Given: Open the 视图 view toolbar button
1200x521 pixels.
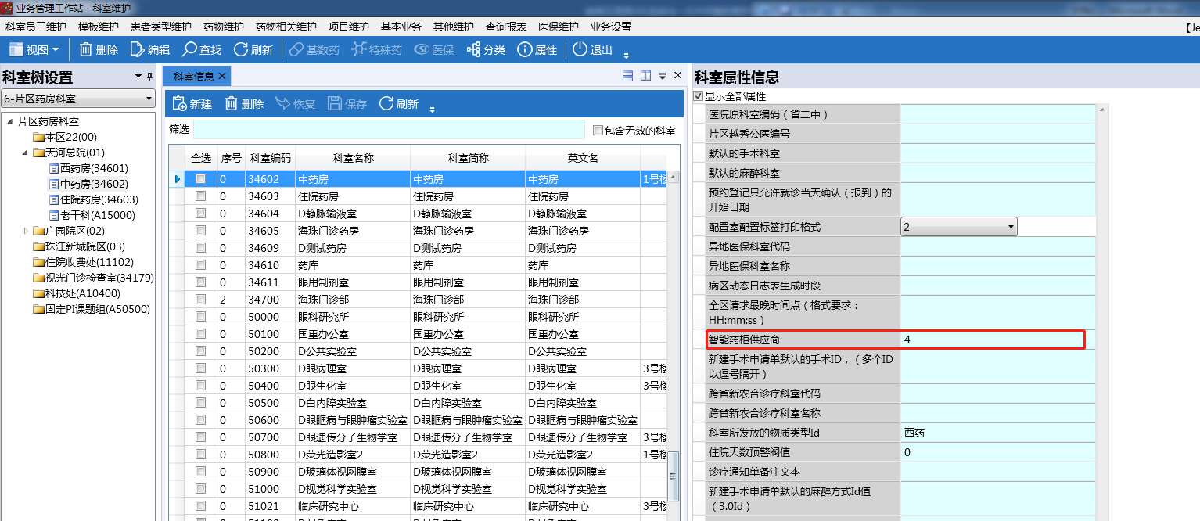Looking at the screenshot, I should (34, 50).
